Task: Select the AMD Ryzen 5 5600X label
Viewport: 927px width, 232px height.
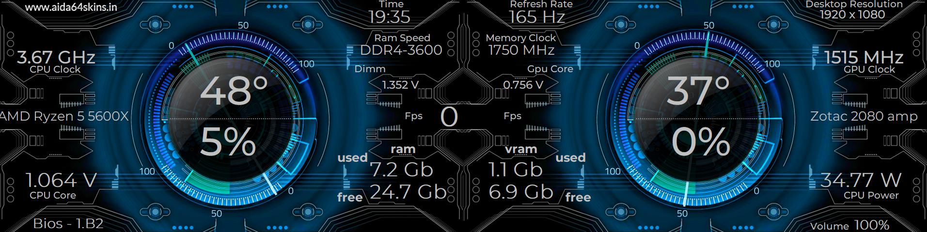Action: point(64,116)
